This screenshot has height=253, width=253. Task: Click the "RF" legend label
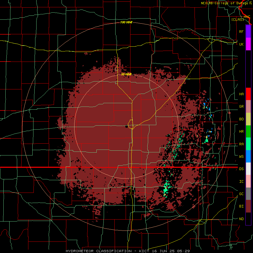241,31
